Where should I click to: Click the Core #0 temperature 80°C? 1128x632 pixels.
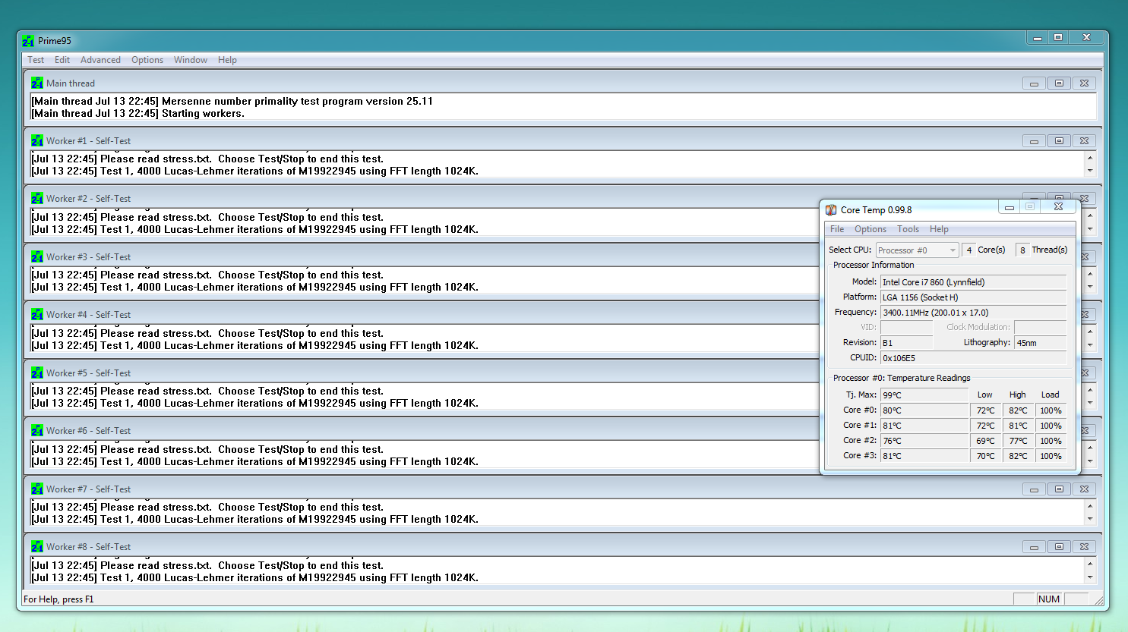[924, 410]
